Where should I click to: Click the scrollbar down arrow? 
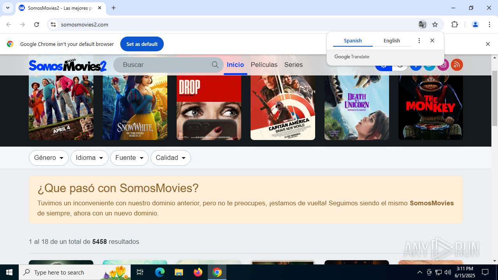(x=495, y=261)
